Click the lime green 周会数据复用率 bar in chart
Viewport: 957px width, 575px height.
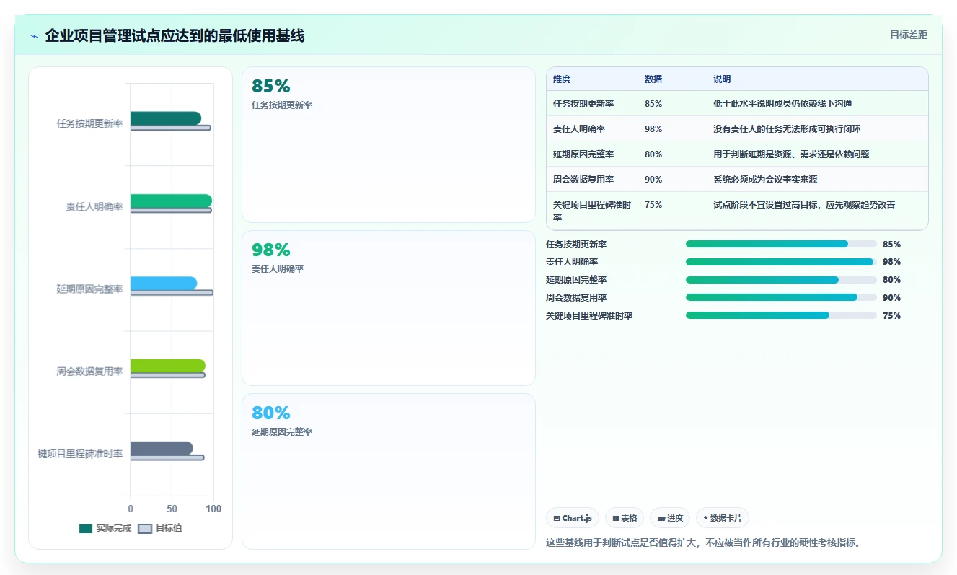(x=167, y=366)
